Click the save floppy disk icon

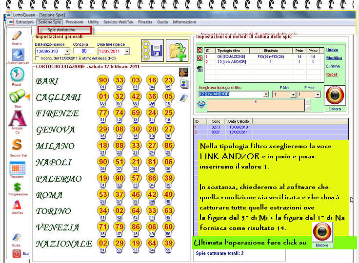(x=153, y=50)
